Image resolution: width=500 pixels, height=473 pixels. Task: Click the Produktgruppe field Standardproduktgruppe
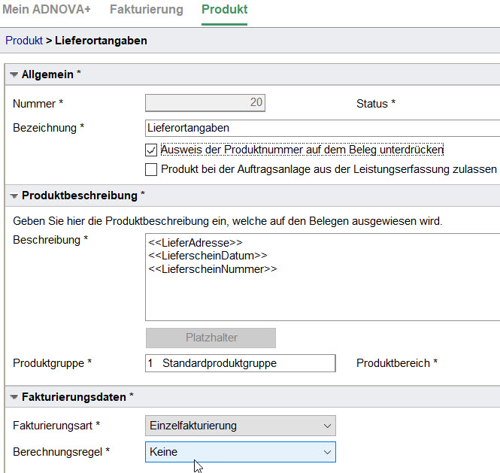pyautogui.click(x=241, y=363)
